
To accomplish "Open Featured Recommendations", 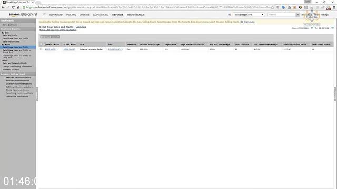I will tap(18, 77).
